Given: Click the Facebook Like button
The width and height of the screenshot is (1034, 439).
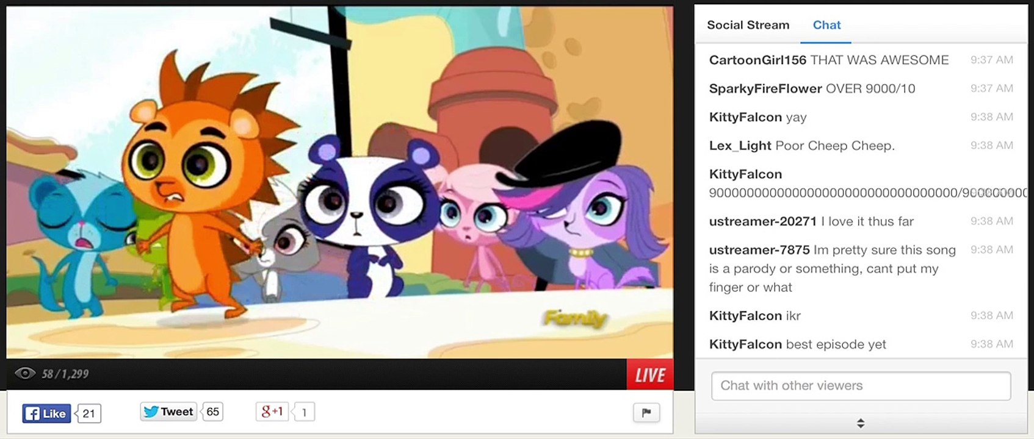Looking at the screenshot, I should pos(47,413).
